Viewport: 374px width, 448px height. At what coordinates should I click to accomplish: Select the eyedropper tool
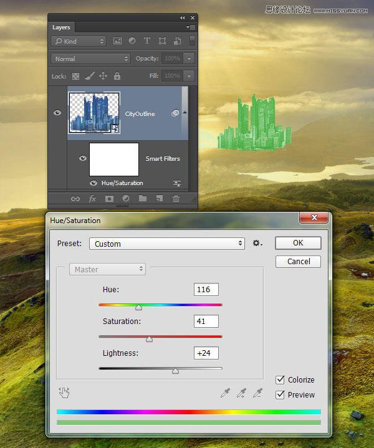(x=225, y=393)
